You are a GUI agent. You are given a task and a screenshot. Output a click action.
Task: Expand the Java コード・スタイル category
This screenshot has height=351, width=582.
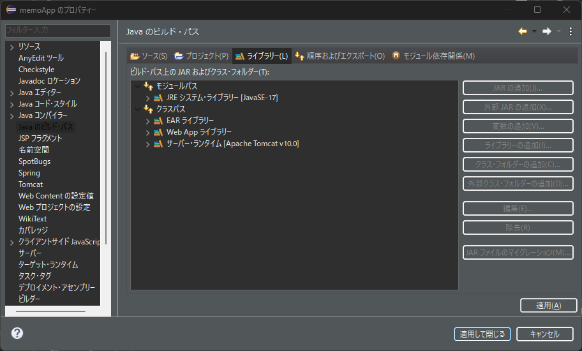pos(11,105)
